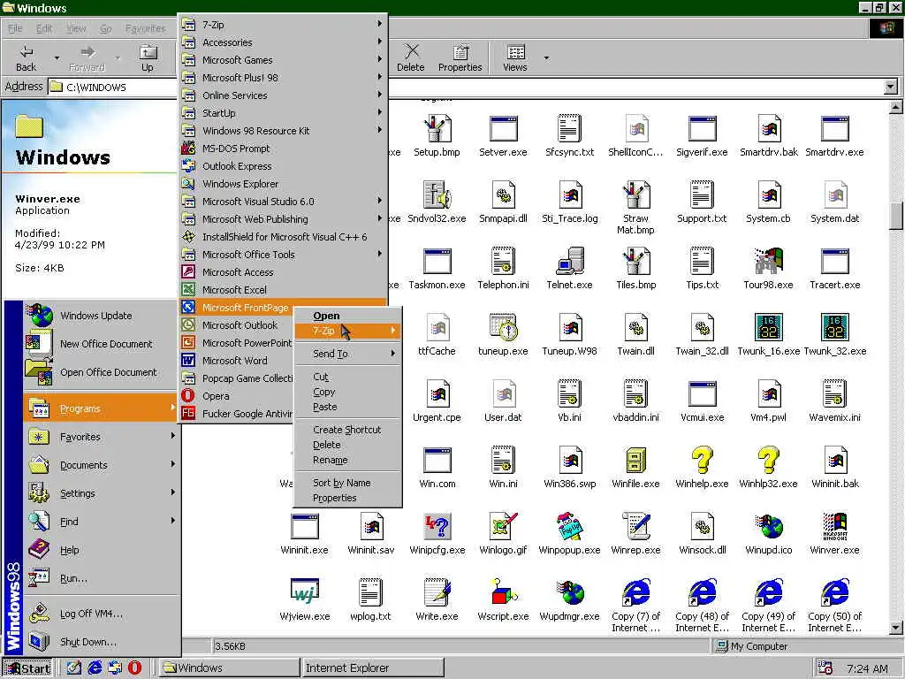This screenshot has height=679, width=905.
Task: Click the Up folder toolbar button
Action: click(148, 57)
